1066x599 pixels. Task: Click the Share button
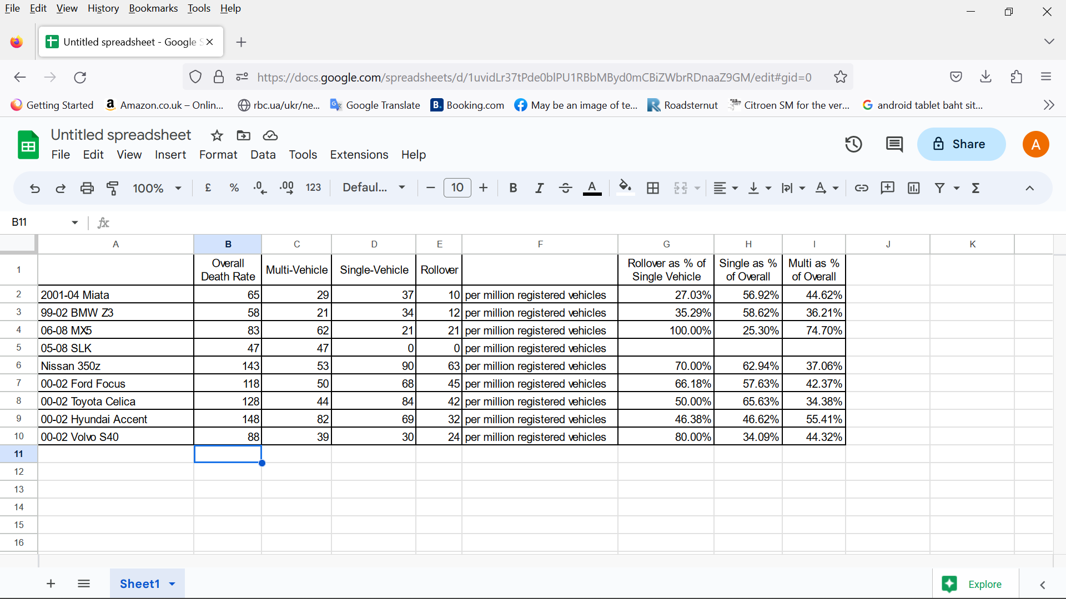961,144
